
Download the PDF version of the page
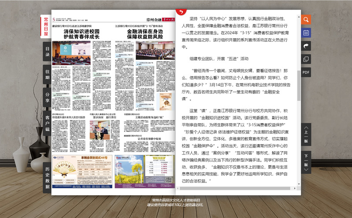(x=306, y=72)
